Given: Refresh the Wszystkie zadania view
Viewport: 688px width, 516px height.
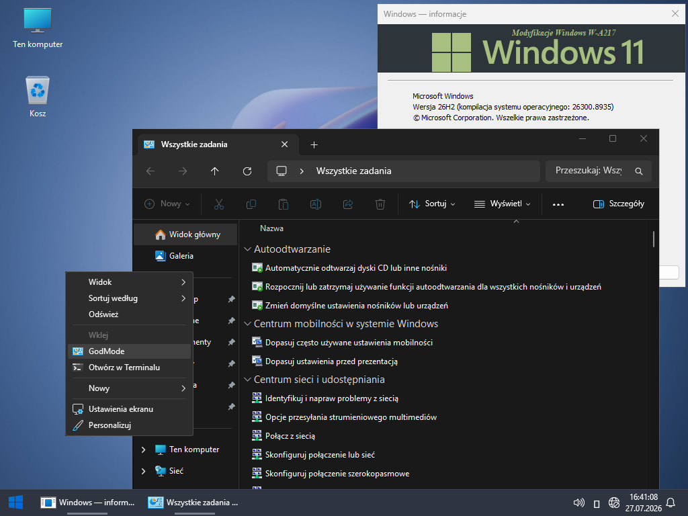Looking at the screenshot, I should (247, 171).
